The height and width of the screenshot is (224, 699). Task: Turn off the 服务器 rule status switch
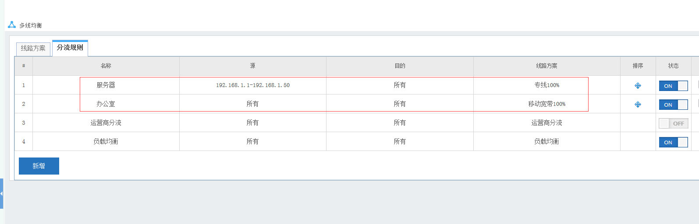point(673,86)
